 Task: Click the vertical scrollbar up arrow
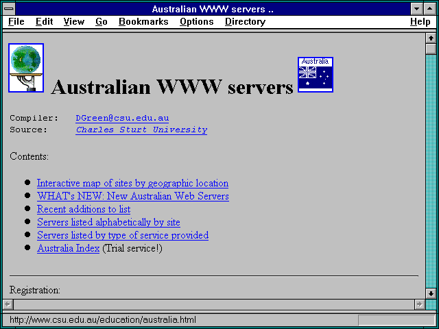(x=431, y=38)
